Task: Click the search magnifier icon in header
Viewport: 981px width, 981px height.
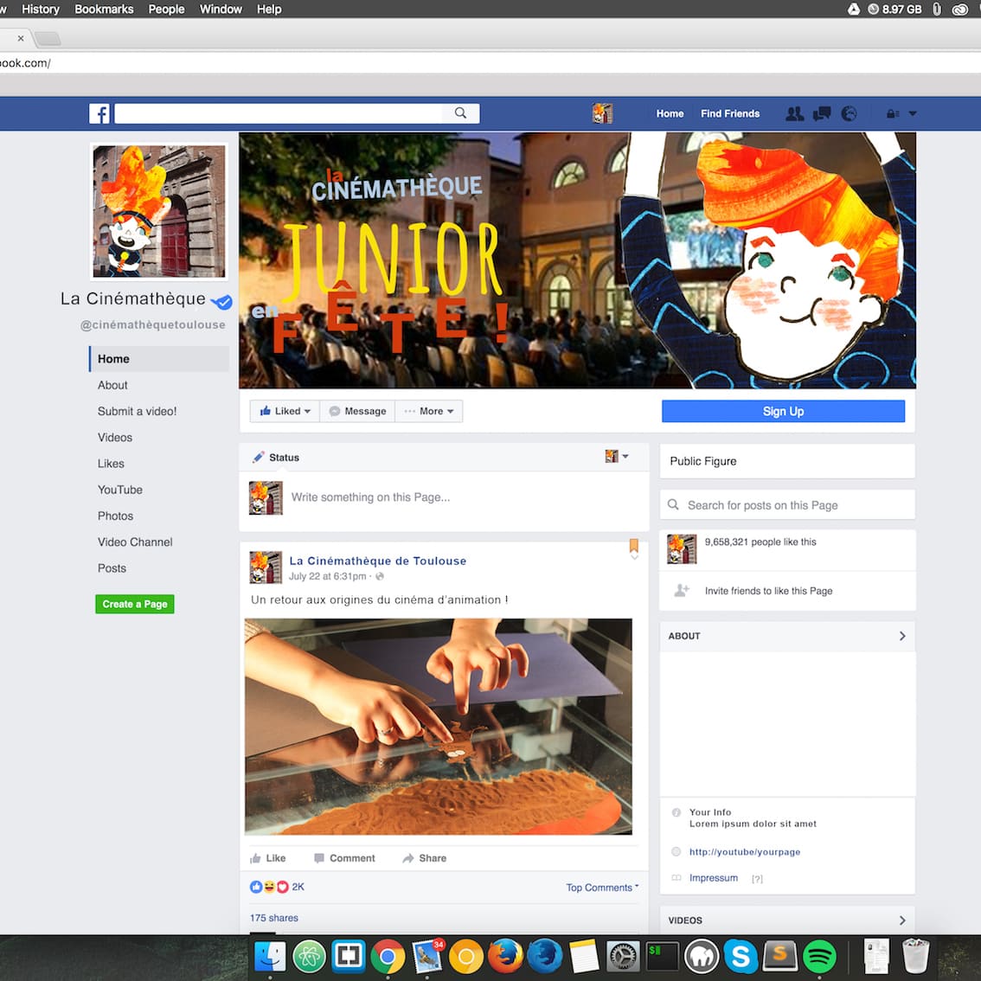Action: coord(460,113)
